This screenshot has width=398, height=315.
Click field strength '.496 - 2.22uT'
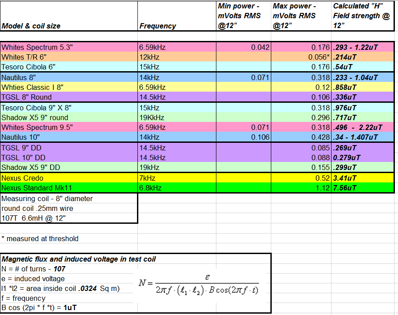[363, 127]
